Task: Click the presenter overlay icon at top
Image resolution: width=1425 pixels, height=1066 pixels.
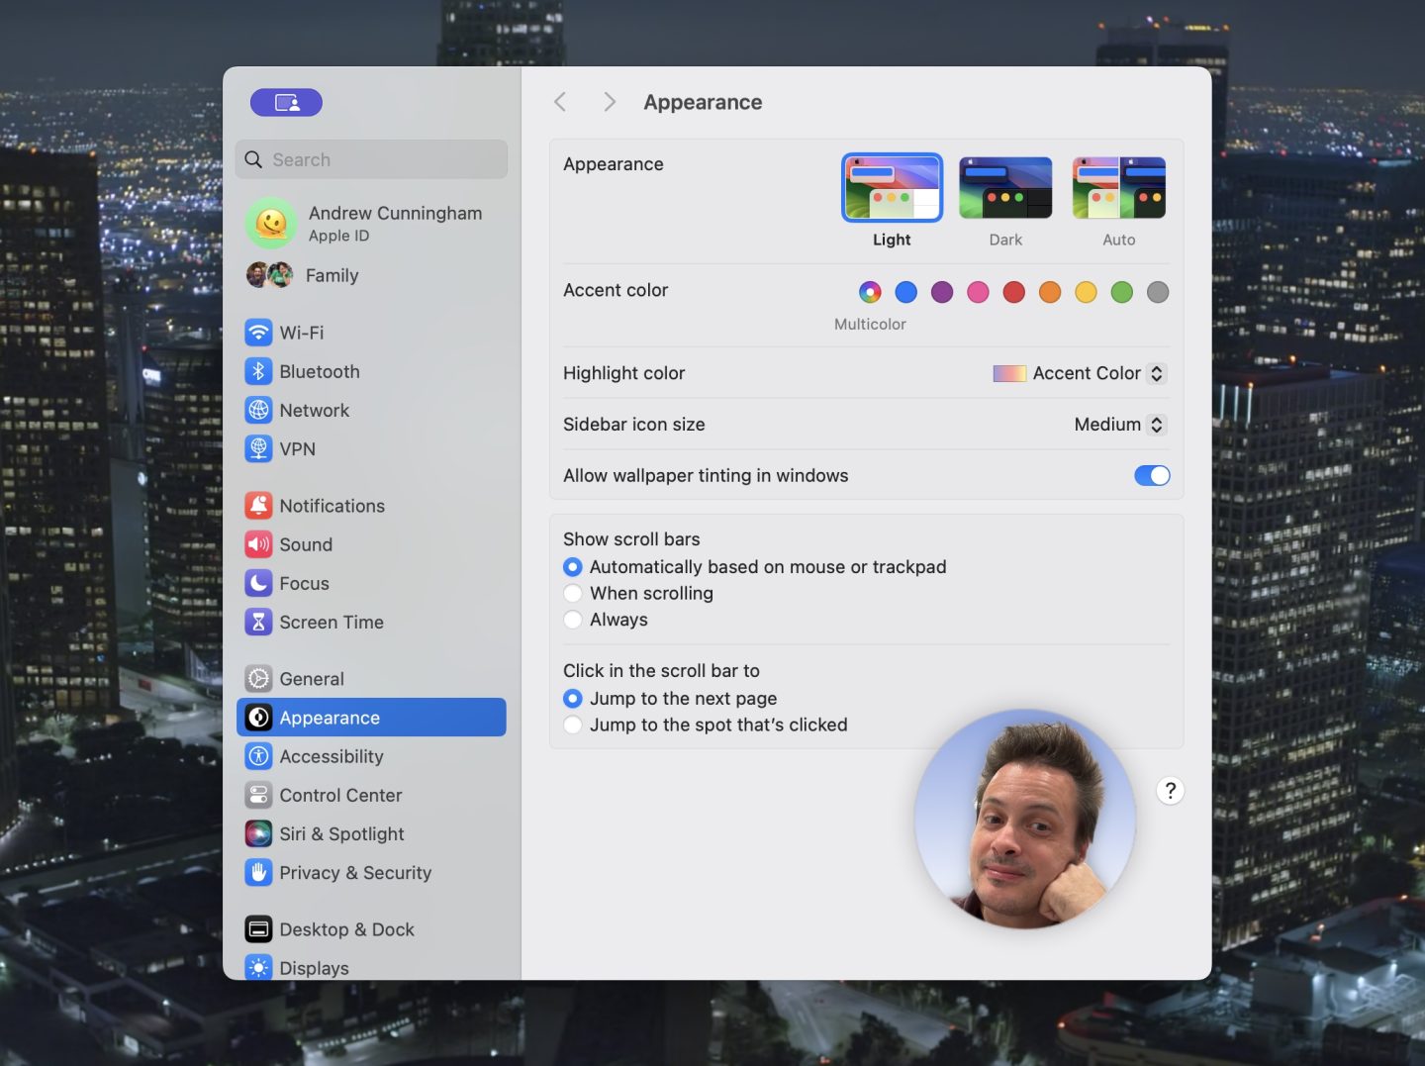Action: 286,102
